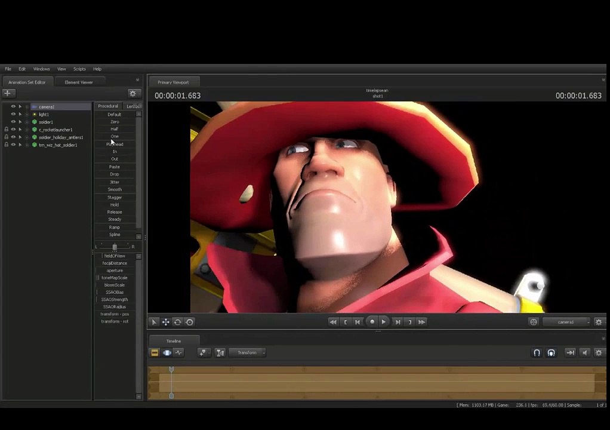
Task: Open the Windows menu
Action: point(42,69)
